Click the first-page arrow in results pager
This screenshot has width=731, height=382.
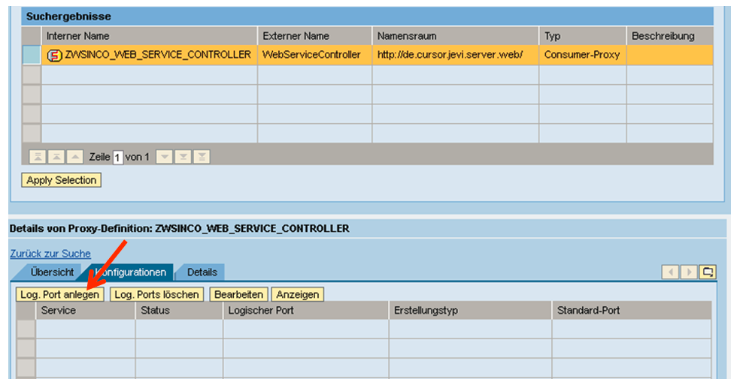click(37, 157)
